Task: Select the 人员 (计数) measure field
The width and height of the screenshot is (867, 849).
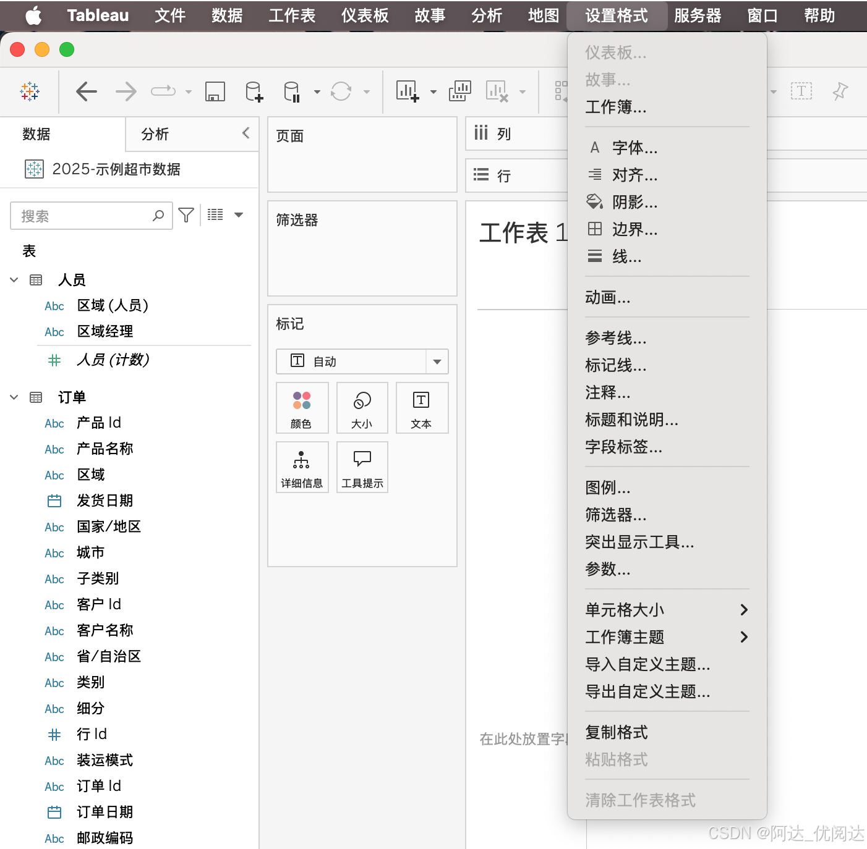Action: (113, 360)
